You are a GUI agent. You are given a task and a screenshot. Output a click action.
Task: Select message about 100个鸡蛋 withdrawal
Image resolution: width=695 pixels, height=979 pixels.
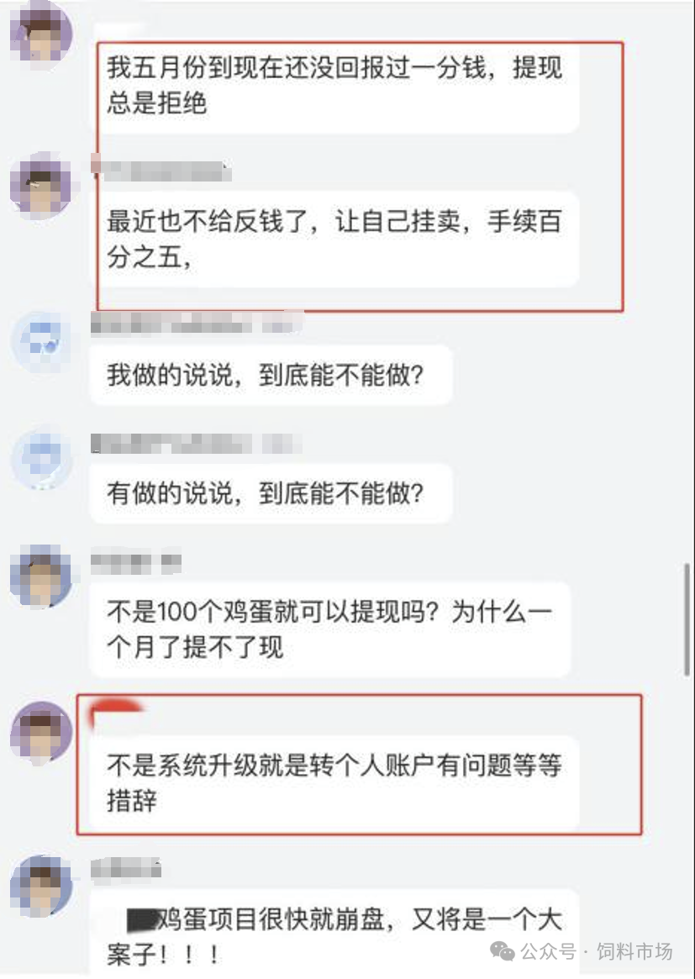[330, 629]
